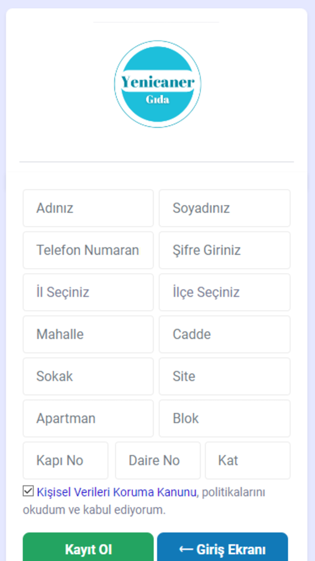Click the Telefon Numaran phone field
Image resolution: width=315 pixels, height=561 pixels.
click(88, 250)
